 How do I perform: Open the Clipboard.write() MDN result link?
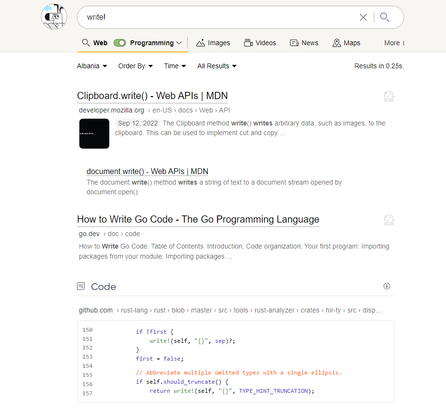[x=153, y=96]
